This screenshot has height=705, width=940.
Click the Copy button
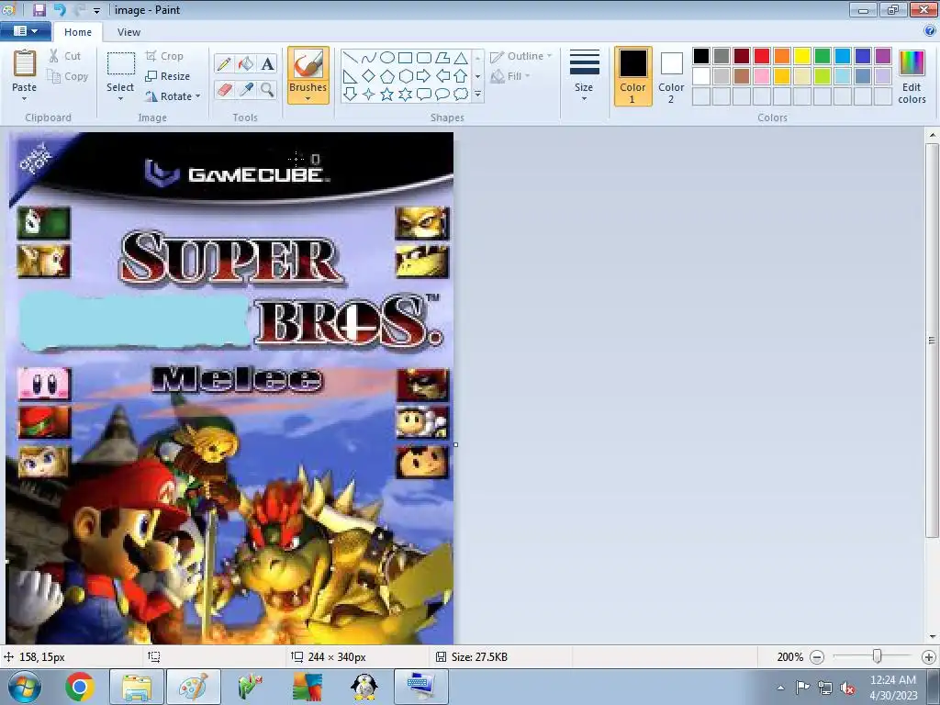click(x=68, y=76)
